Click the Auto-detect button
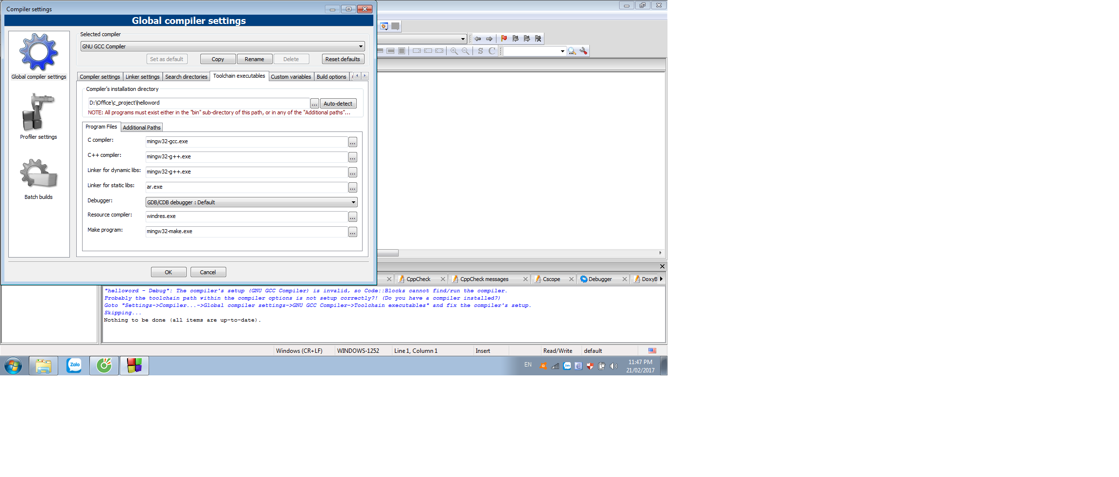 [338, 104]
